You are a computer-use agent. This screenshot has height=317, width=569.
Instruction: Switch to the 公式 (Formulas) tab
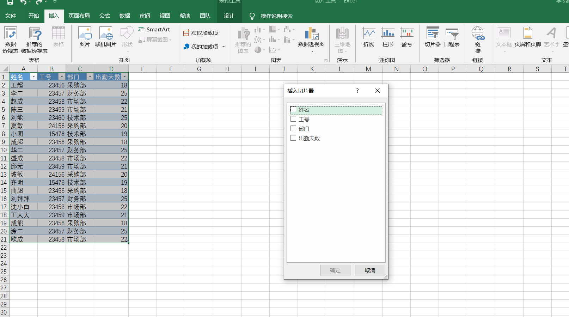pos(105,16)
